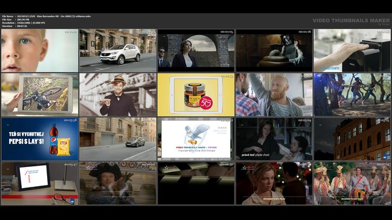The height and width of the screenshot is (220, 392).
Task: Open the man in bowler hat frame
Action: [118, 95]
